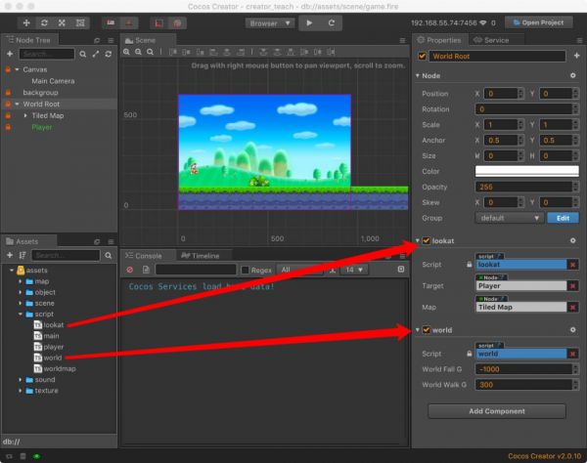Click the Add Component button
Viewport: 587px width, 463px height.
click(x=497, y=411)
